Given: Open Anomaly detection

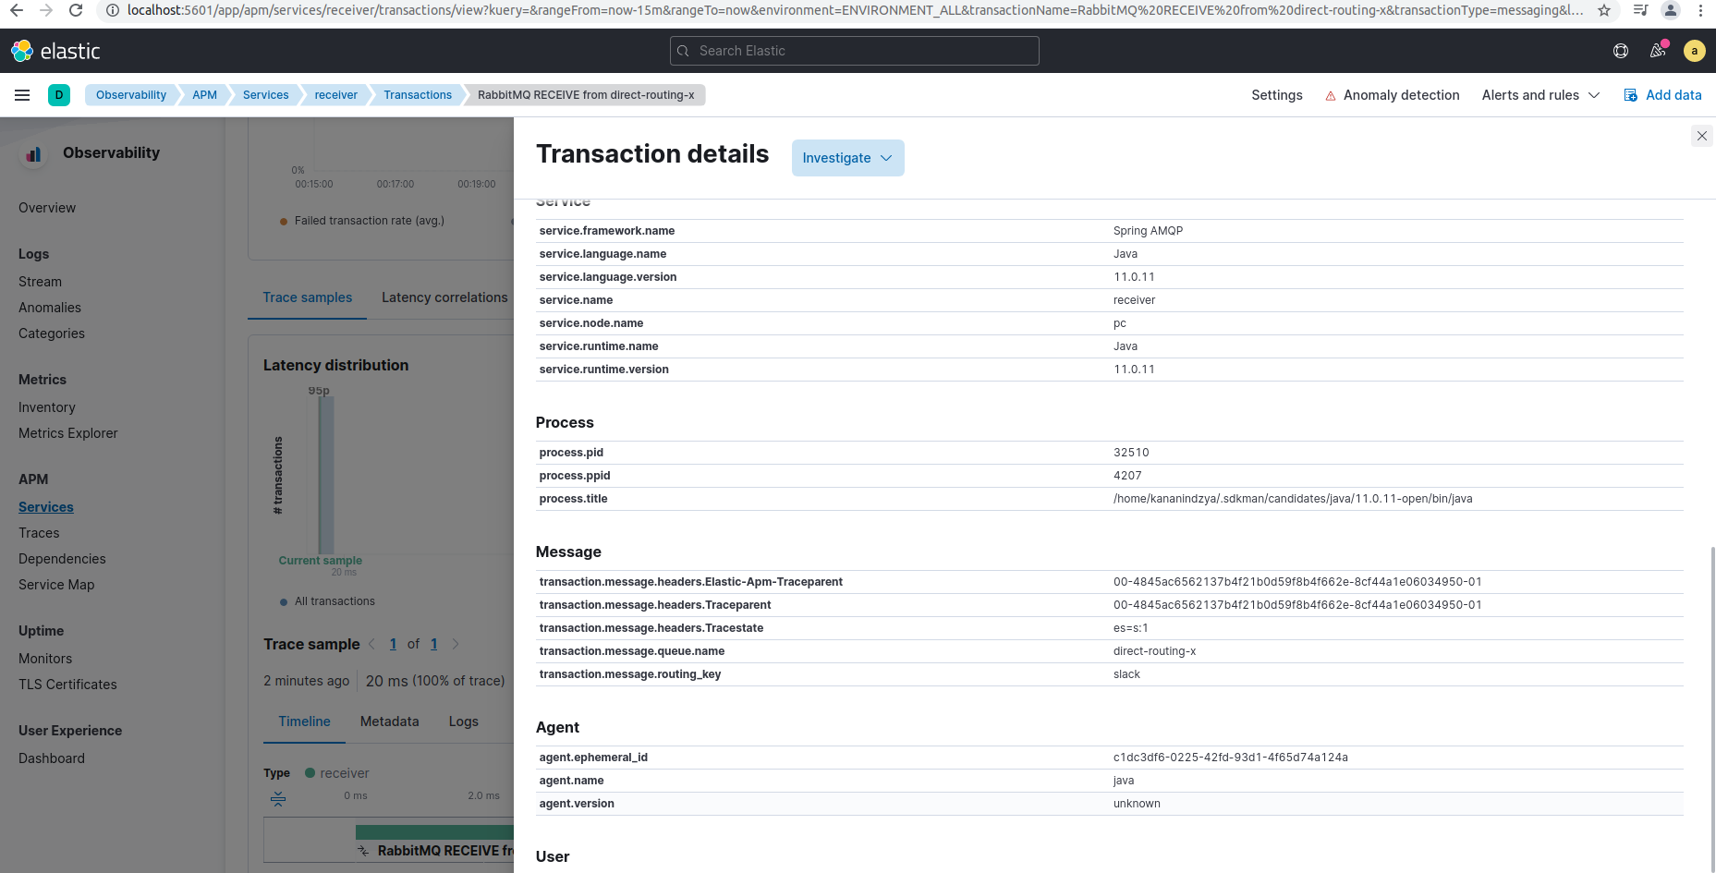Looking at the screenshot, I should tap(1392, 95).
